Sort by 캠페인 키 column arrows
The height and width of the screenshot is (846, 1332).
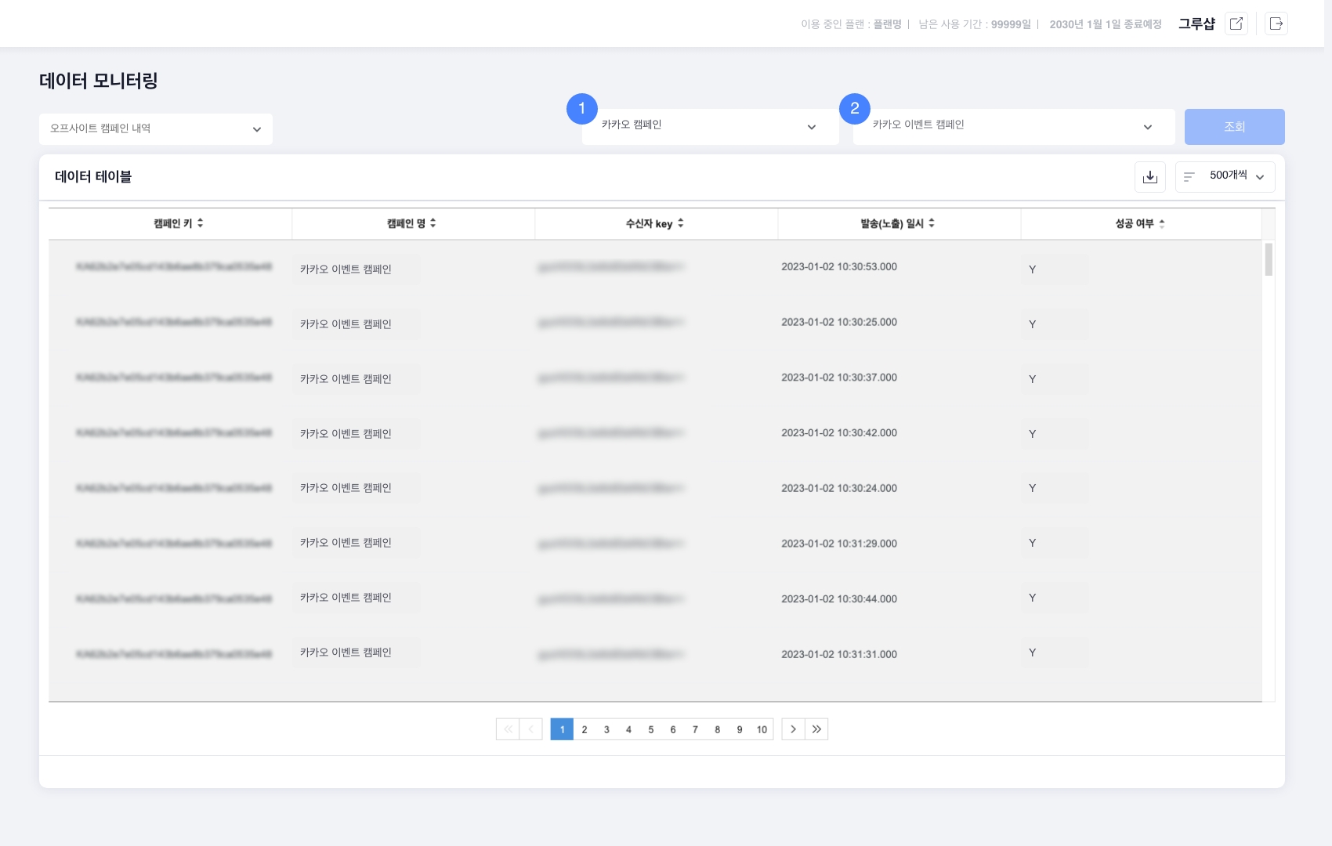coord(201,223)
